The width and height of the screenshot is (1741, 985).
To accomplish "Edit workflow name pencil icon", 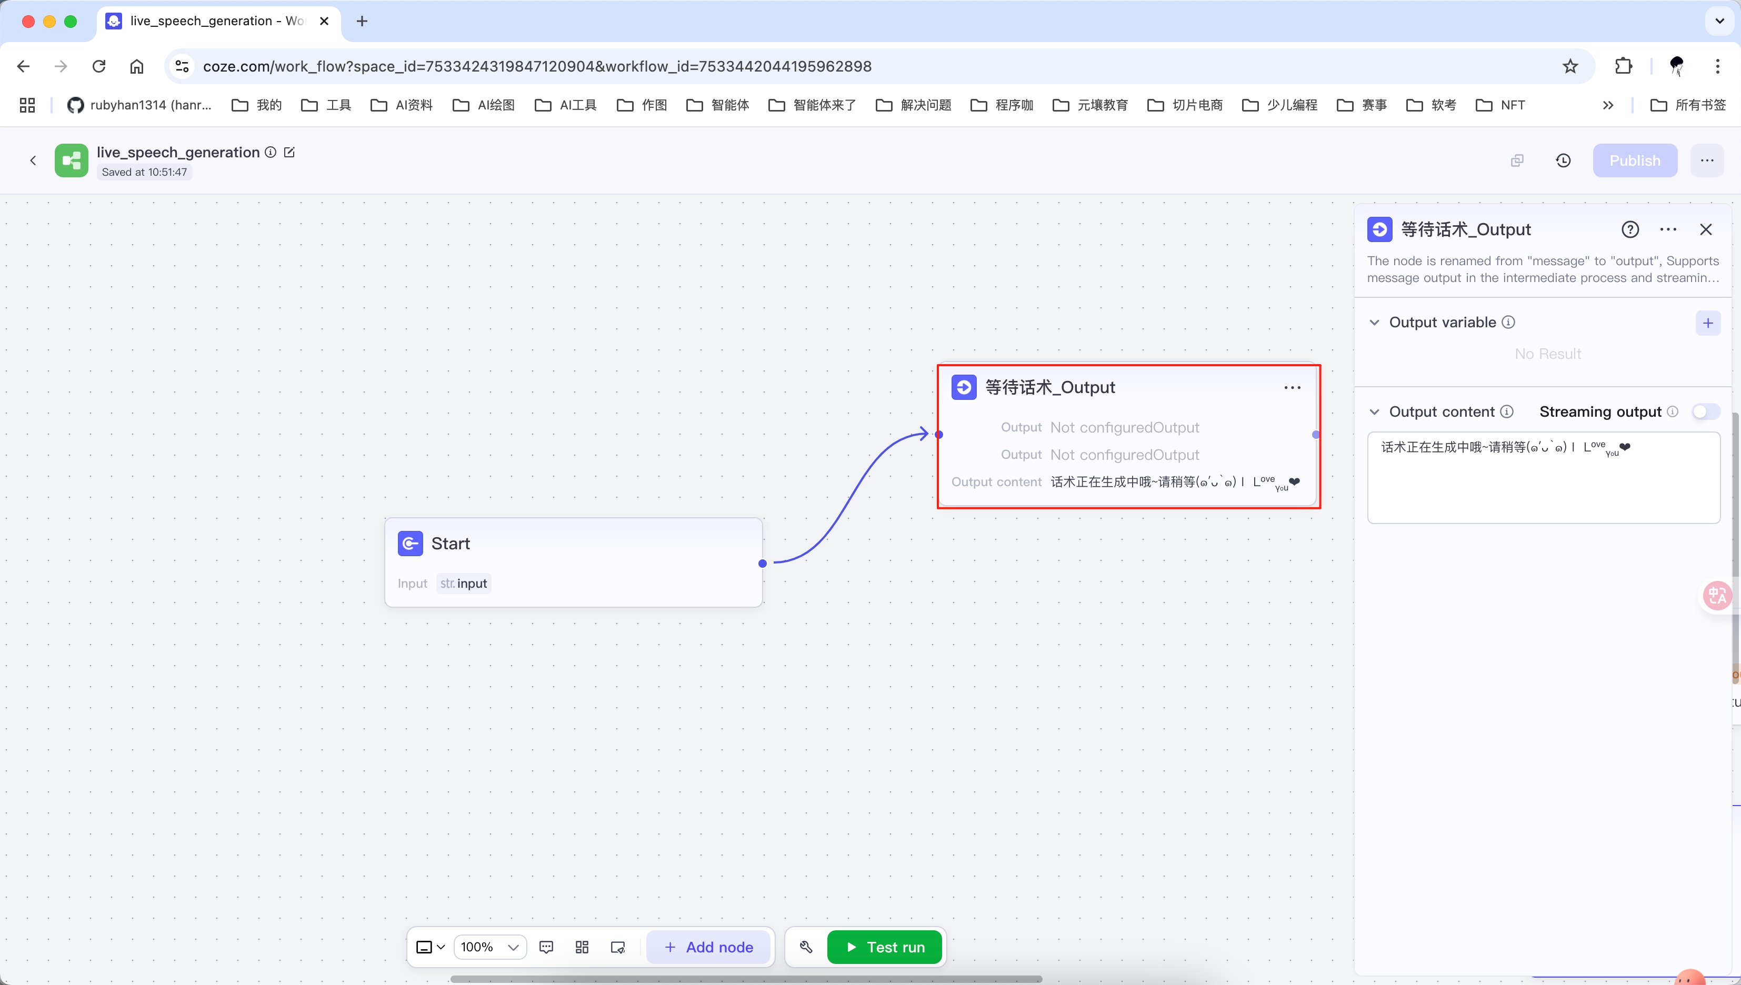I will tap(289, 152).
